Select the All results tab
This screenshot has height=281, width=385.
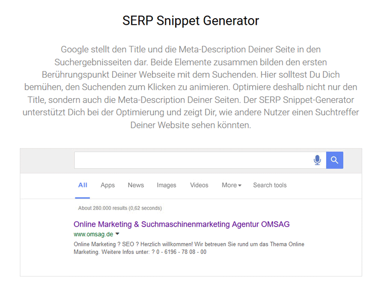(x=83, y=185)
